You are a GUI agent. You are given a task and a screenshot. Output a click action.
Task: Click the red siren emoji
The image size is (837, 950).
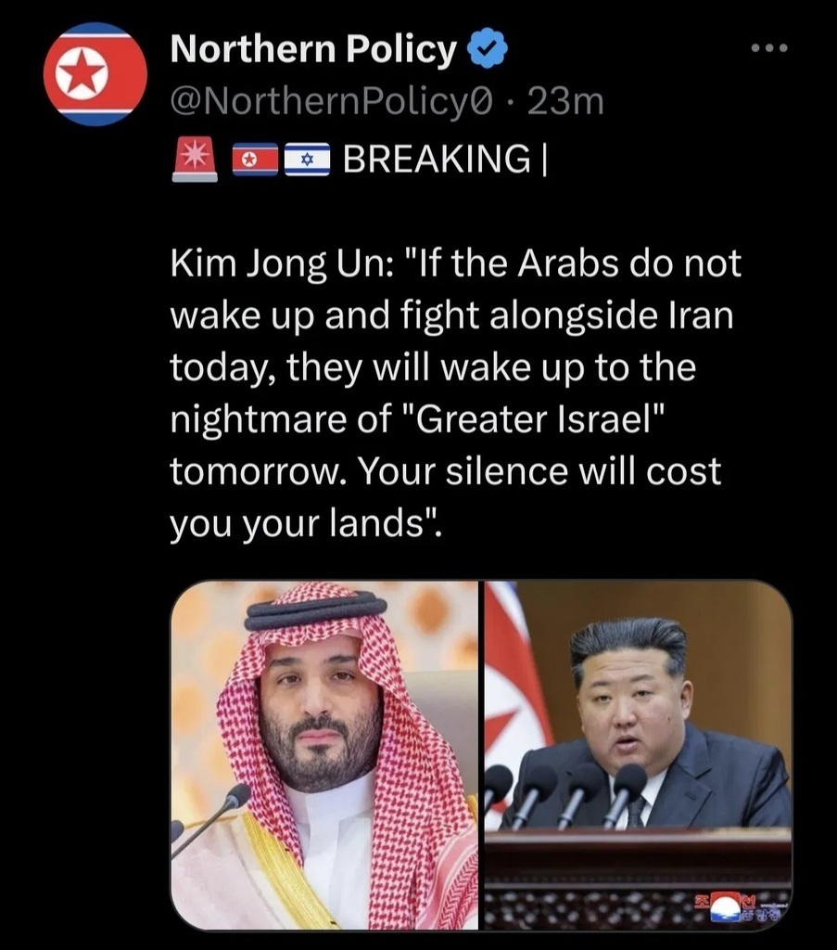pos(195,159)
